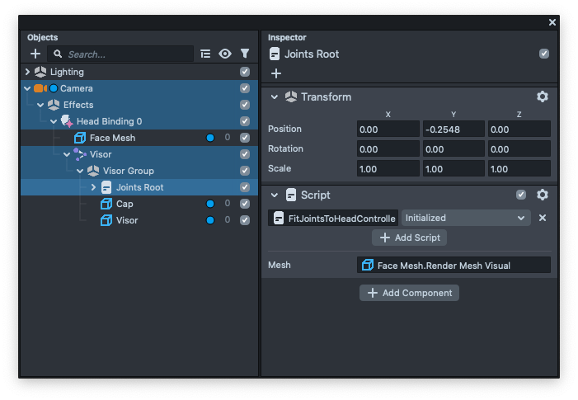Disable the Script component checkbox
The width and height of the screenshot is (578, 400).
[x=520, y=195]
